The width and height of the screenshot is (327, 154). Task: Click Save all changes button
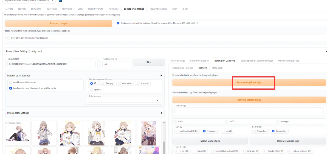click(x=59, y=23)
